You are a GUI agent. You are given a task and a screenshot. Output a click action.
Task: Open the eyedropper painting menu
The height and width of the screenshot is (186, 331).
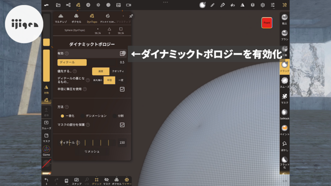tap(223, 5)
